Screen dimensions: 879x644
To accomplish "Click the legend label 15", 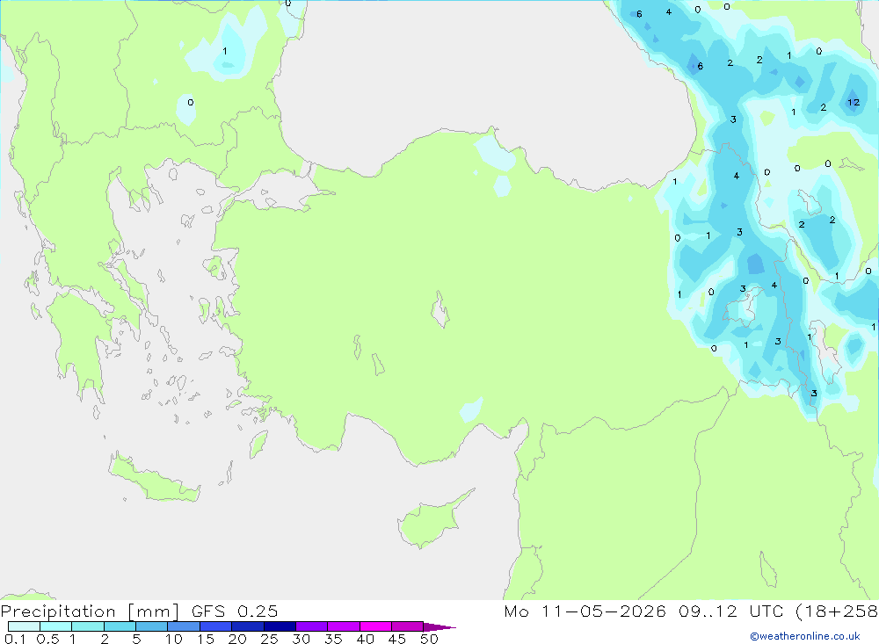I will 206,639.
